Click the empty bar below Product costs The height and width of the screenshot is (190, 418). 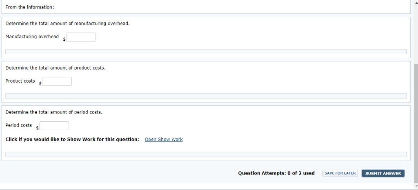point(206,96)
